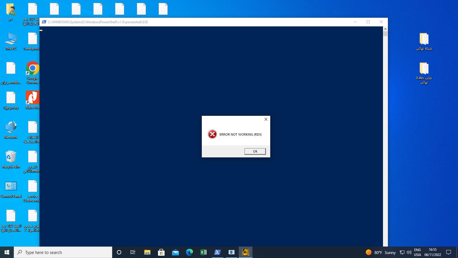The height and width of the screenshot is (258, 458).
Task: Open Mail app from taskbar
Action: (x=175, y=252)
